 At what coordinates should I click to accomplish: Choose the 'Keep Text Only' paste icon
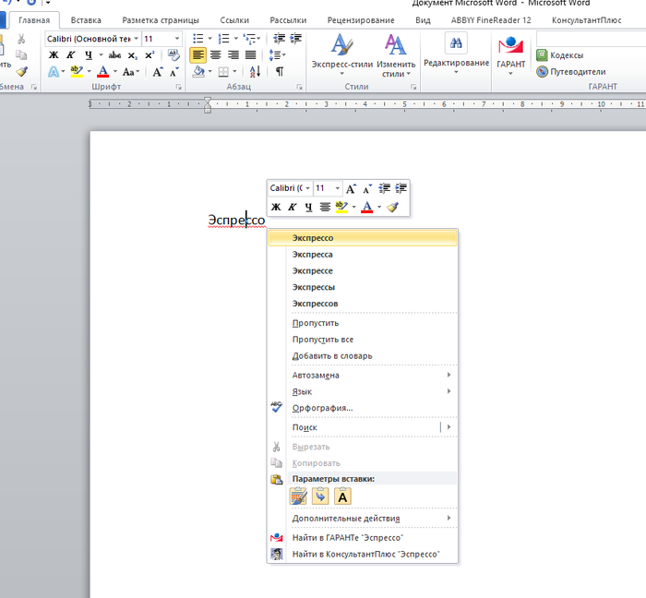click(342, 496)
